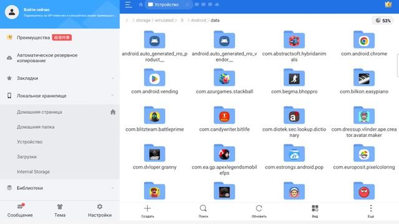Go to home via top bar icon
The image size is (399, 224).
click(x=141, y=4)
